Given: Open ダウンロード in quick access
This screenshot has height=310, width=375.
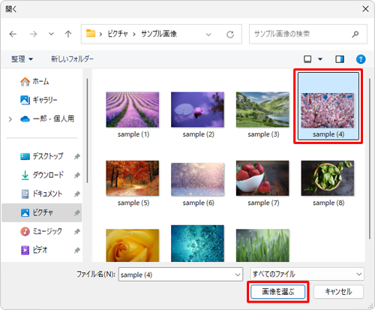Looking at the screenshot, I should coord(42,175).
